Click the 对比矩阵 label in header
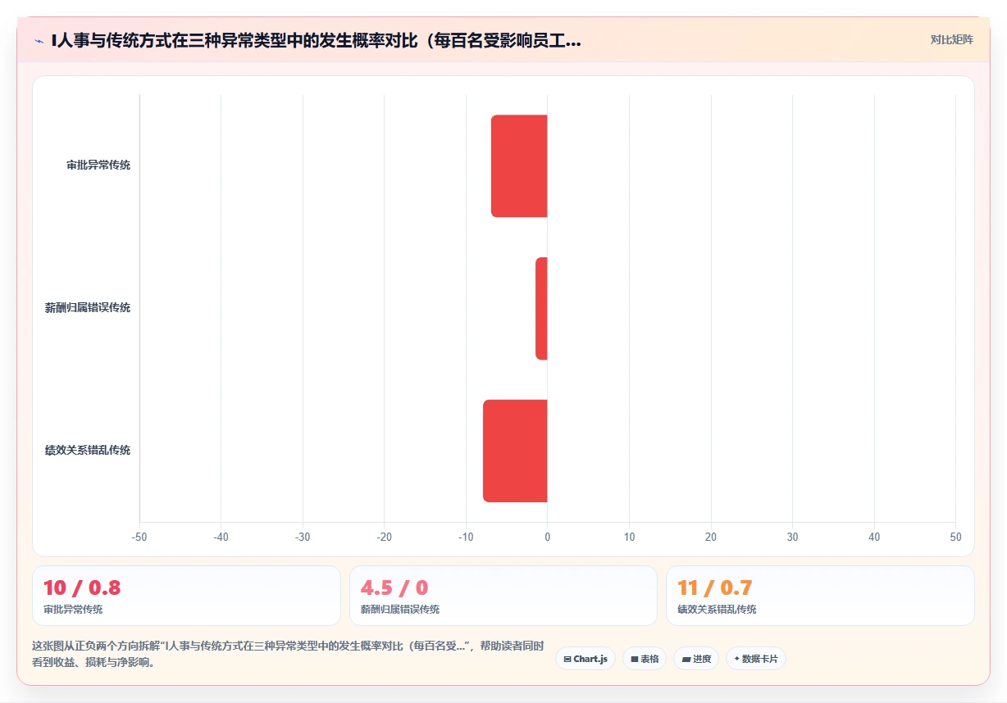Image resolution: width=1007 pixels, height=703 pixels. click(x=951, y=39)
